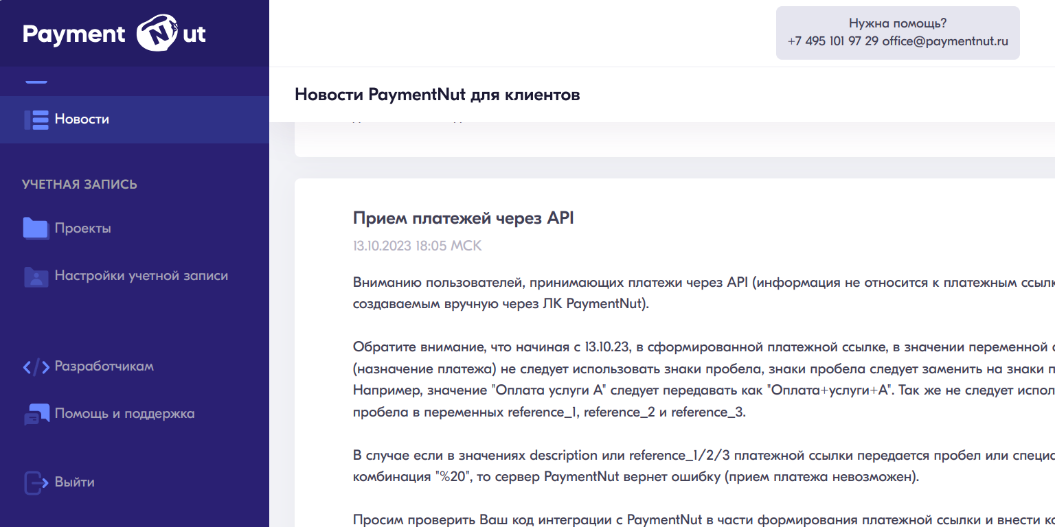Click the paragraph starting with Вниманию пользователей
Image resolution: width=1055 pixels, height=527 pixels.
(x=704, y=294)
